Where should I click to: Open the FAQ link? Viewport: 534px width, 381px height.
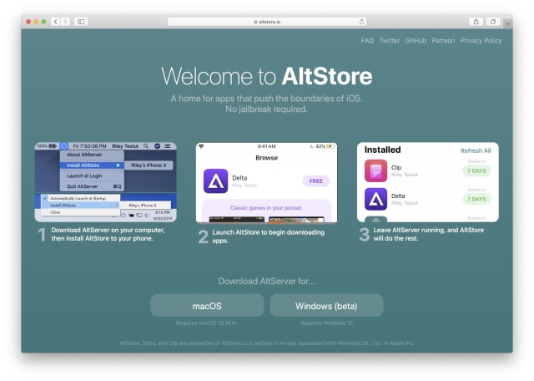point(367,41)
